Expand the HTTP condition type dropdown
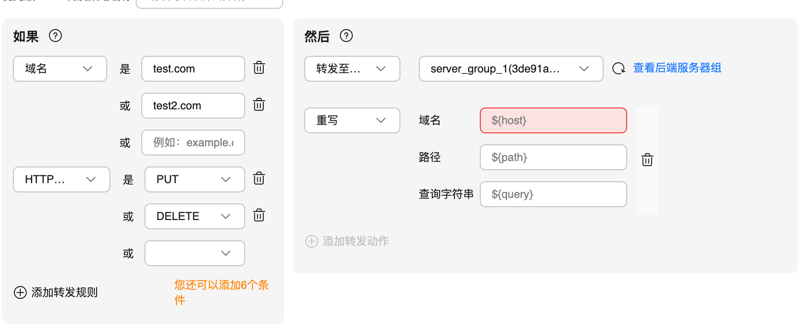The image size is (810, 334). (61, 179)
